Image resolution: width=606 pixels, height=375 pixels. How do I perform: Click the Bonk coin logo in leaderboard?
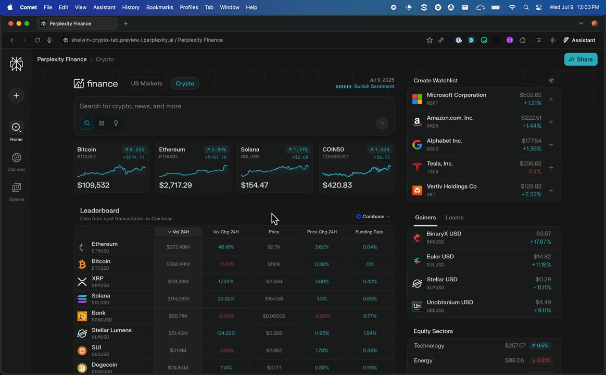pos(82,316)
